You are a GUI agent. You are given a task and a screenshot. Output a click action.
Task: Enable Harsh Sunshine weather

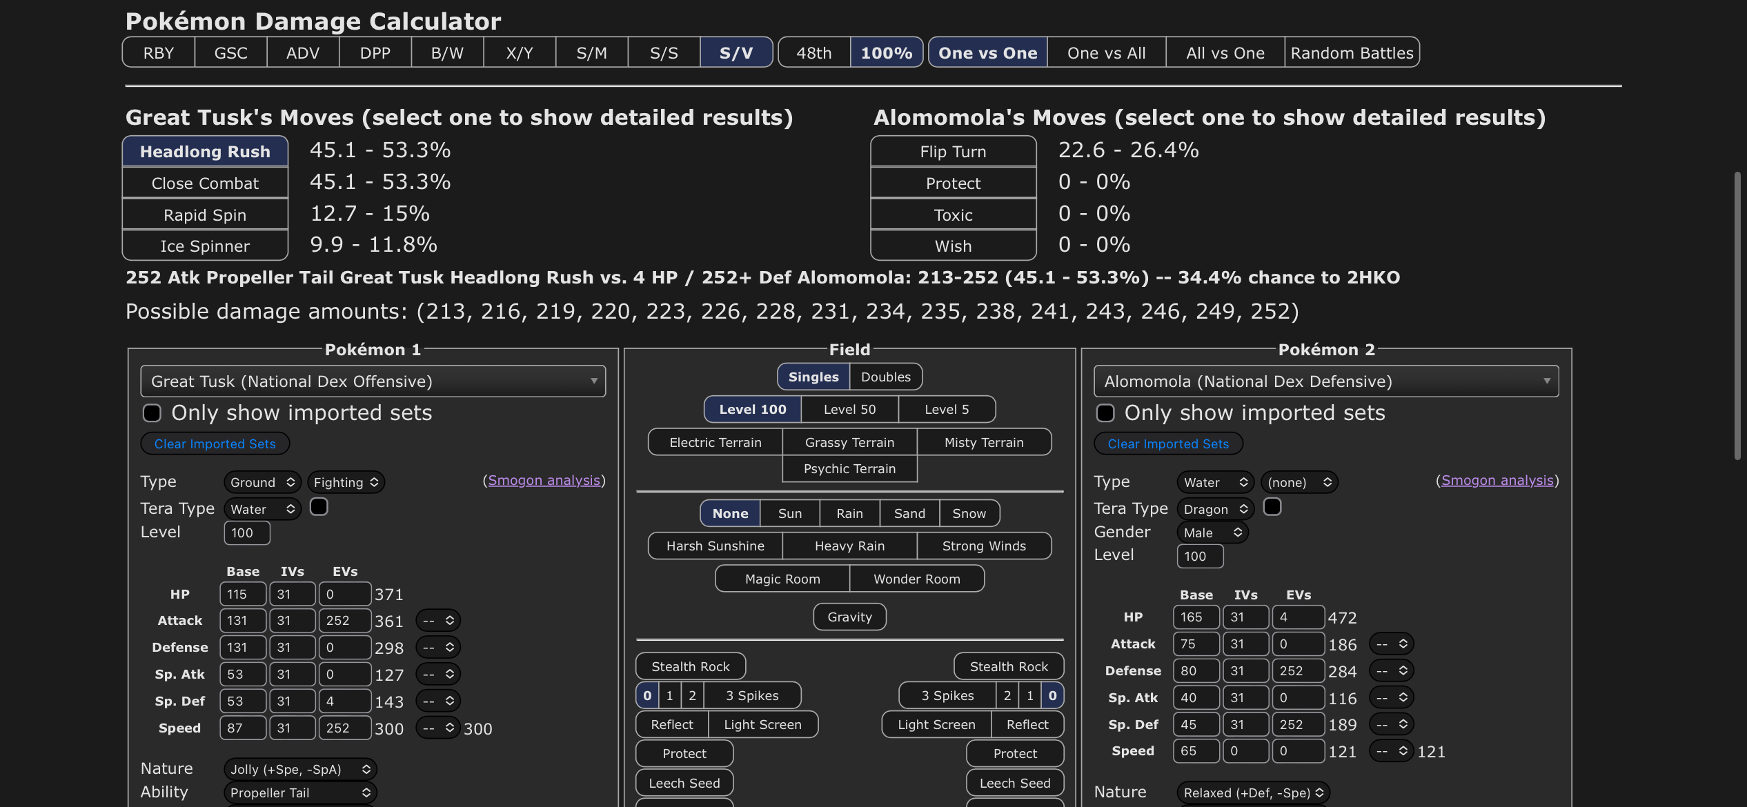tap(715, 546)
